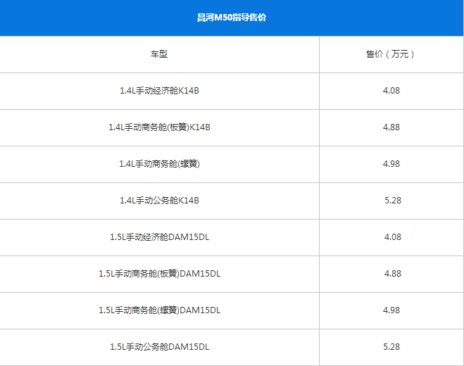This screenshot has width=464, height=366.
Task: Select the 售价（万元） column header
Action: pyautogui.click(x=391, y=54)
